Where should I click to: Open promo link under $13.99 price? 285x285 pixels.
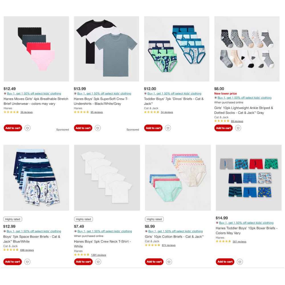tap(104, 93)
